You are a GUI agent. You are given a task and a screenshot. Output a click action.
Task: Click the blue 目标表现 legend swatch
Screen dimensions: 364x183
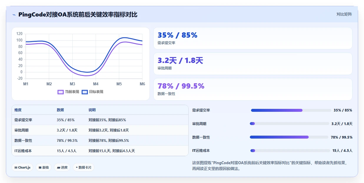pos(85,92)
